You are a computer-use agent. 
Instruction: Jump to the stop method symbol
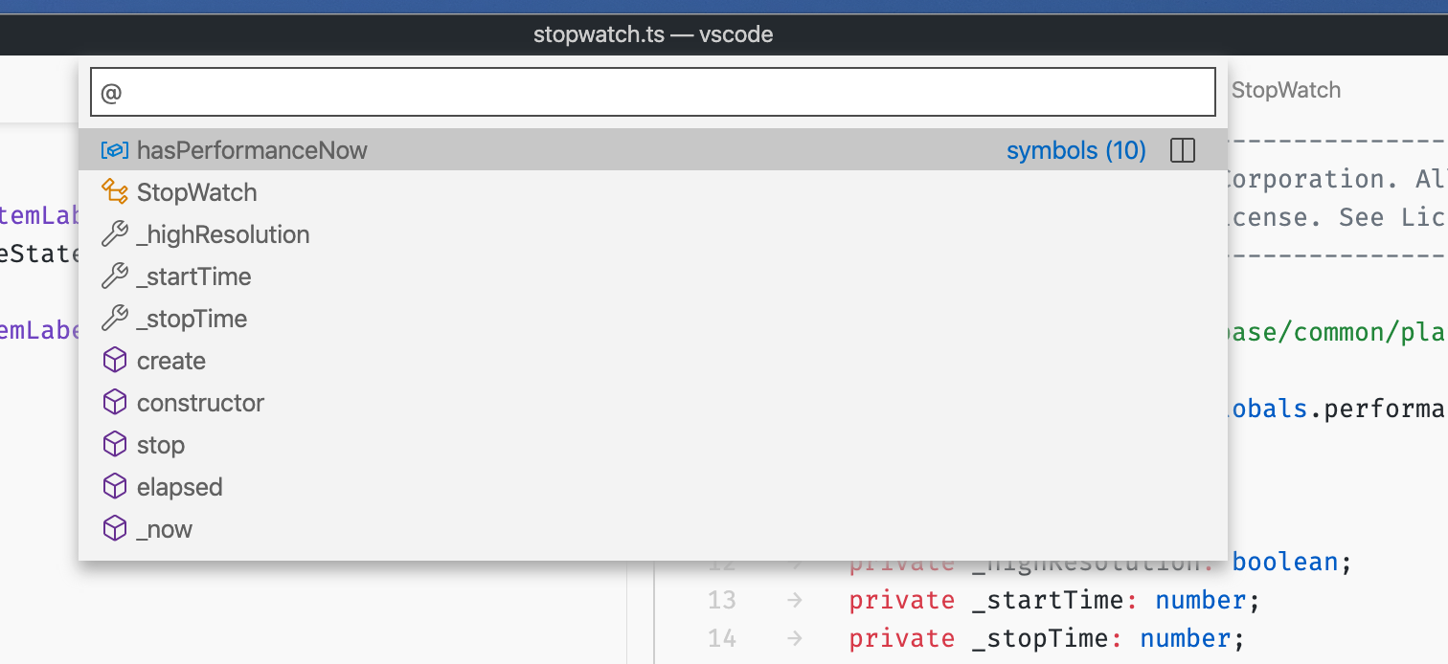(160, 444)
